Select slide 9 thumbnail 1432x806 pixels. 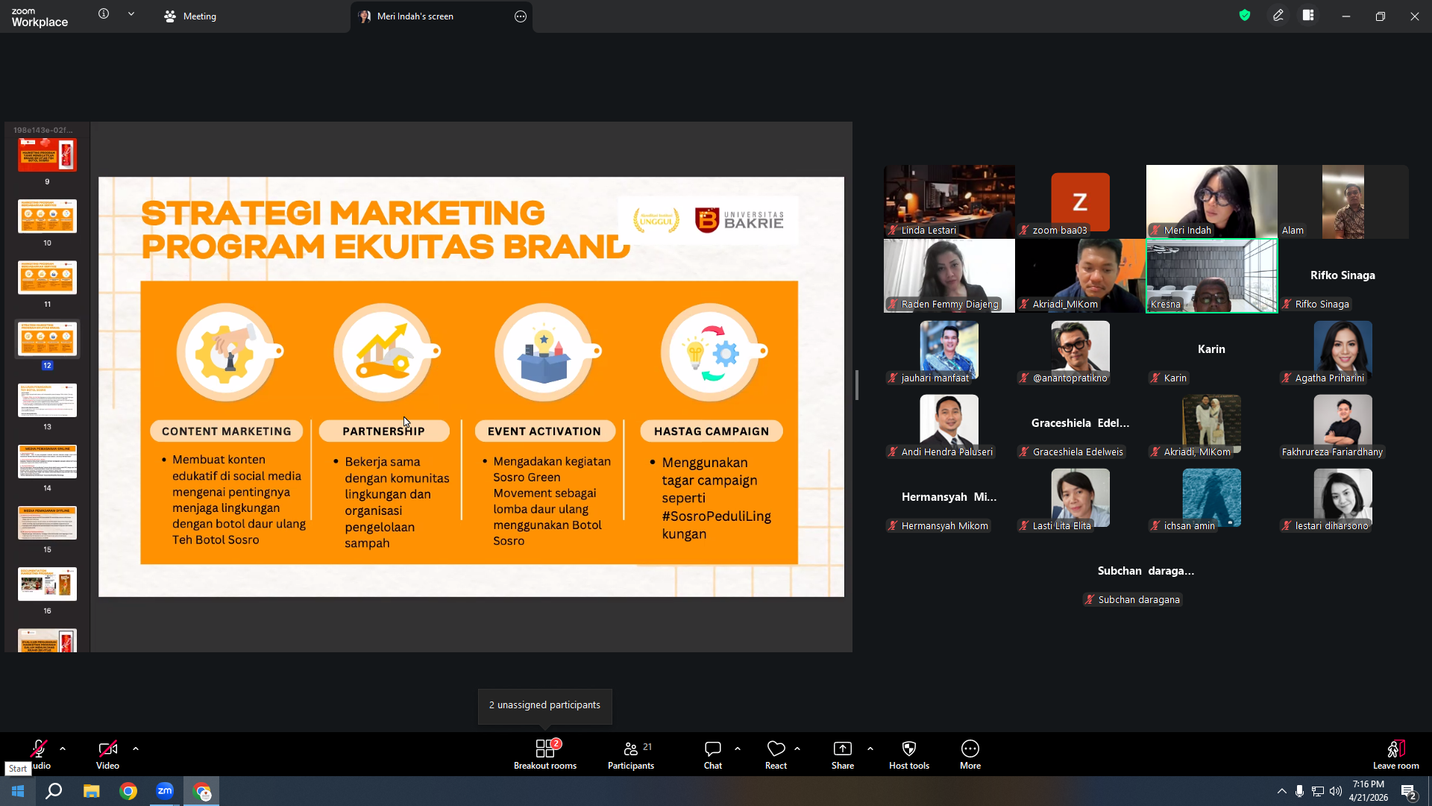click(x=47, y=154)
